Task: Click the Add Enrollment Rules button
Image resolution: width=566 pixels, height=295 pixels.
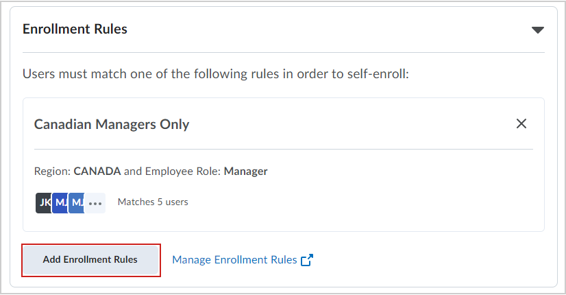Action: pyautogui.click(x=90, y=260)
